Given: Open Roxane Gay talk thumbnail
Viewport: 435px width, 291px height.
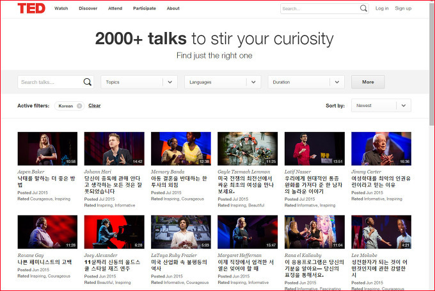Looking at the screenshot, I should [x=47, y=232].
